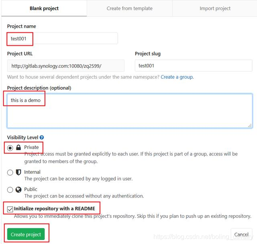Click the Public globe icon
Screen dimensions: 257x244
[x=18, y=189]
